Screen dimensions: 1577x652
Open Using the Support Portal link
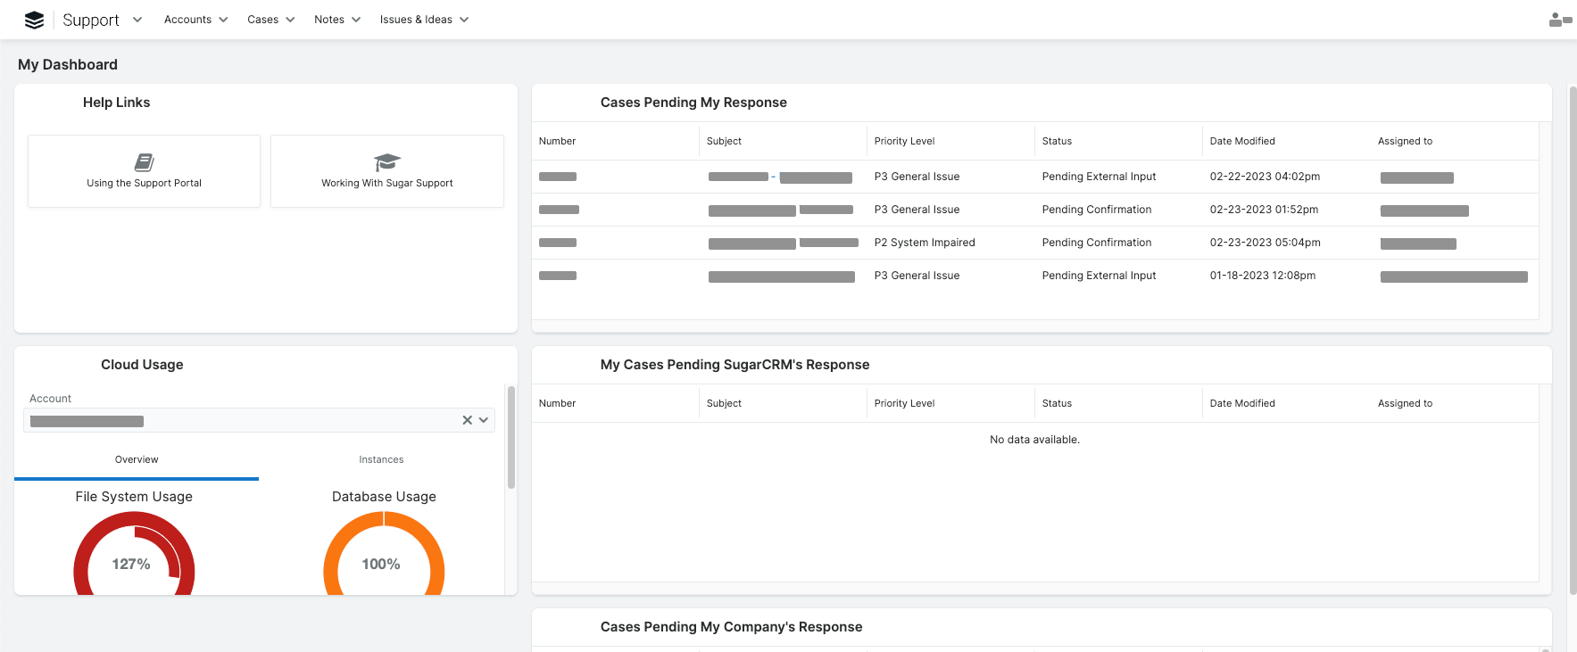pos(144,171)
